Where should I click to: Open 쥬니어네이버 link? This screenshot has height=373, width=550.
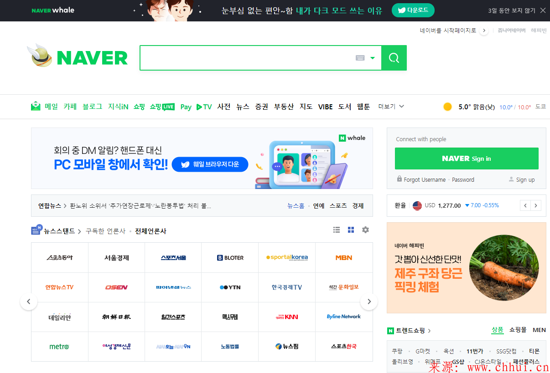[x=511, y=31]
